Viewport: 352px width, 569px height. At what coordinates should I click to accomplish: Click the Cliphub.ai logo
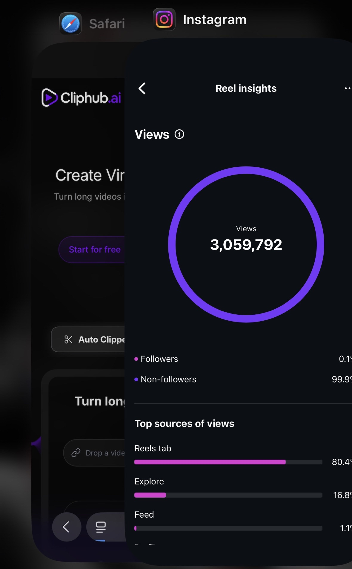click(81, 98)
